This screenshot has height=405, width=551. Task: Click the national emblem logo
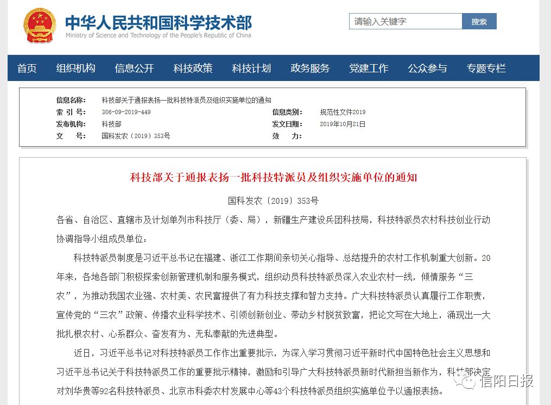click(x=40, y=26)
